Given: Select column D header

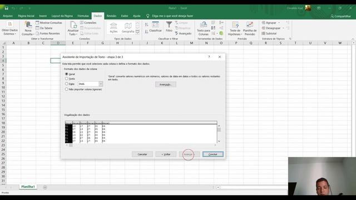Looking at the screenshot, I should (58, 43).
